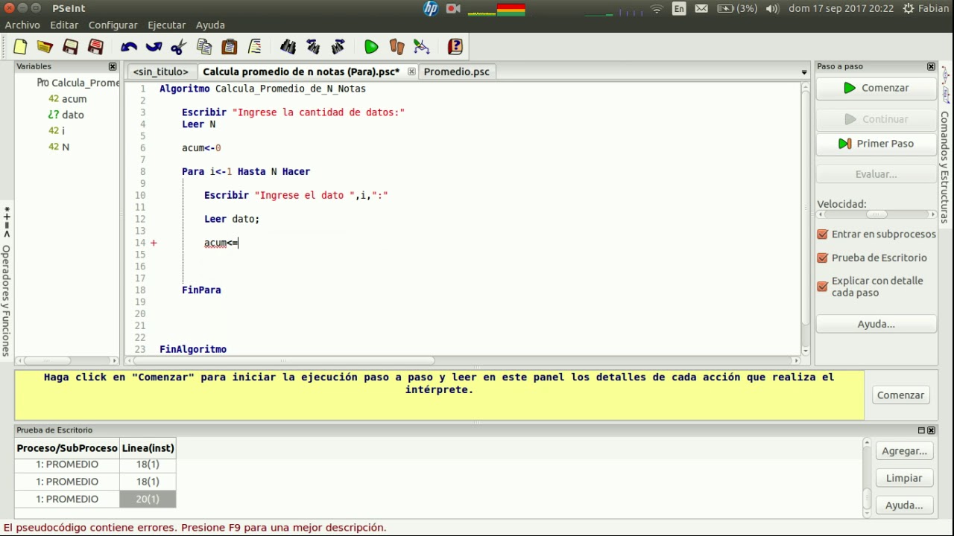Open the tab list dropdown arrow
Image resolution: width=954 pixels, height=536 pixels.
pyautogui.click(x=804, y=72)
